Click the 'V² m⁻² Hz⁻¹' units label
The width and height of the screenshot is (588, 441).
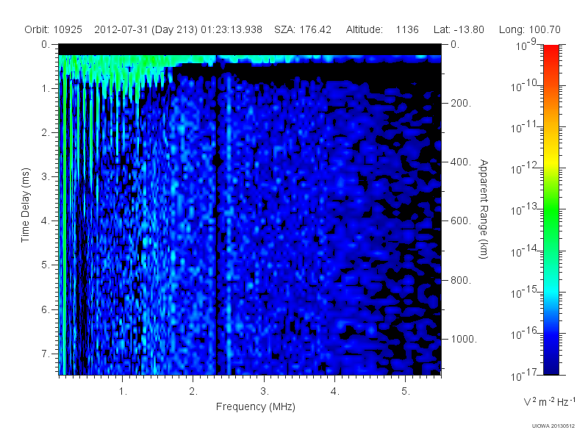[x=549, y=401]
